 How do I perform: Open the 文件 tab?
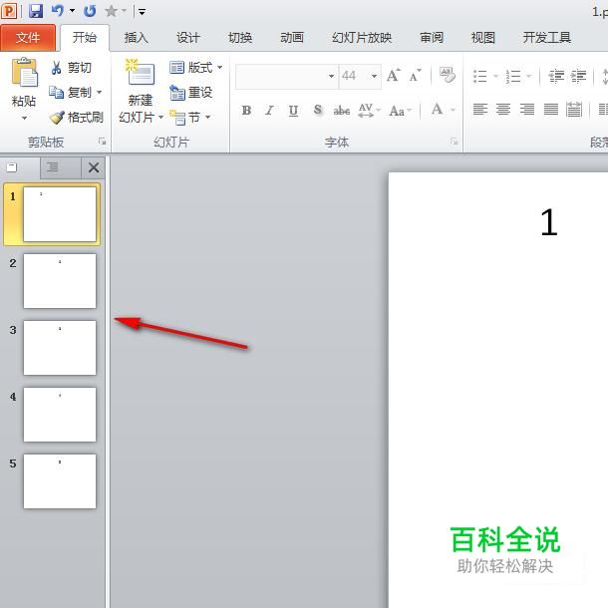click(28, 38)
